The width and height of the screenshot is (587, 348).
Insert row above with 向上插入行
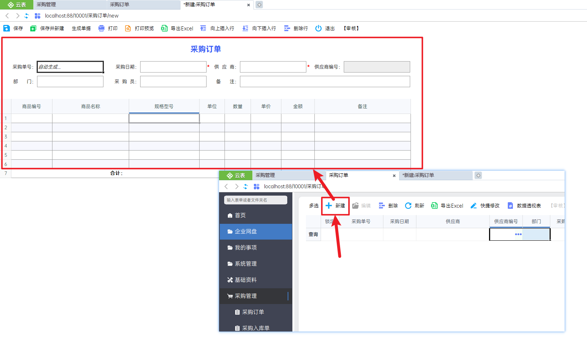tap(217, 28)
